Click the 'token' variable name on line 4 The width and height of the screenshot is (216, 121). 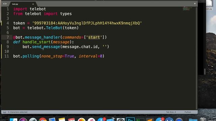(19, 23)
